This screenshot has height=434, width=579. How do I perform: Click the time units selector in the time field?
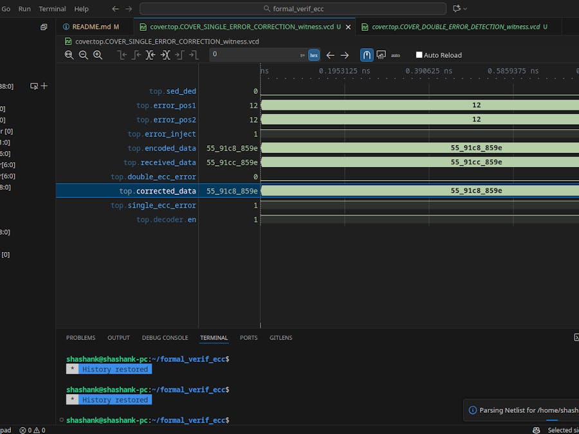tap(302, 55)
